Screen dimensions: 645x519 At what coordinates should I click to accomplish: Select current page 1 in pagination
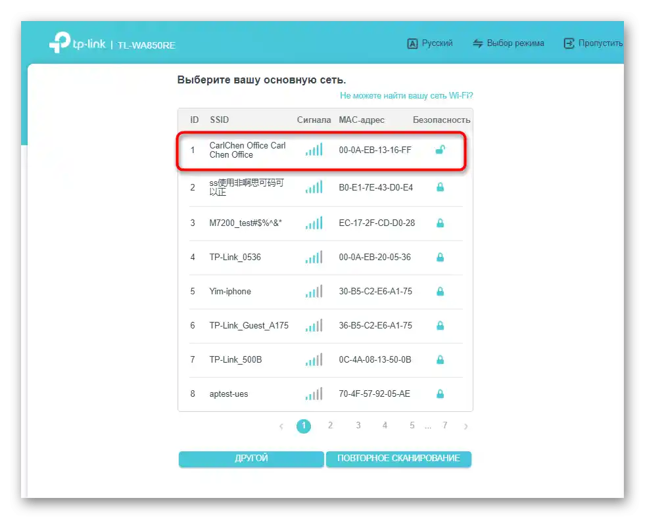coord(304,426)
